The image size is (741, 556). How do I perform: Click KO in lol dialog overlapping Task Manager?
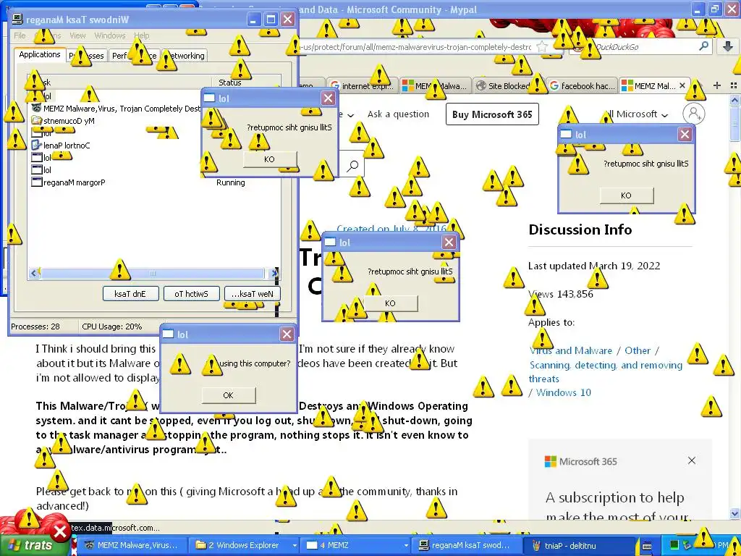270,159
